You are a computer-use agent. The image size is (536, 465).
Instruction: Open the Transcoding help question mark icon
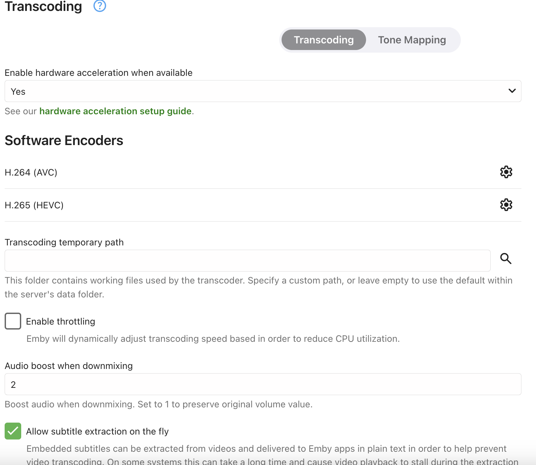tap(100, 6)
